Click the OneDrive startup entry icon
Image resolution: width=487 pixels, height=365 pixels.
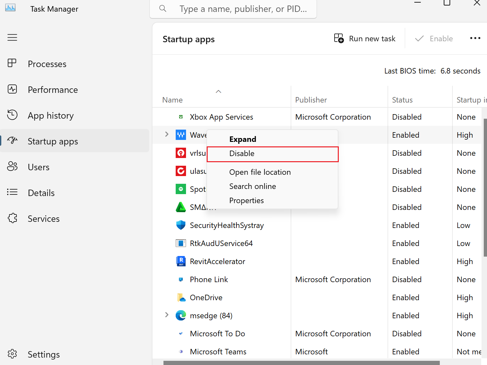coord(181,297)
